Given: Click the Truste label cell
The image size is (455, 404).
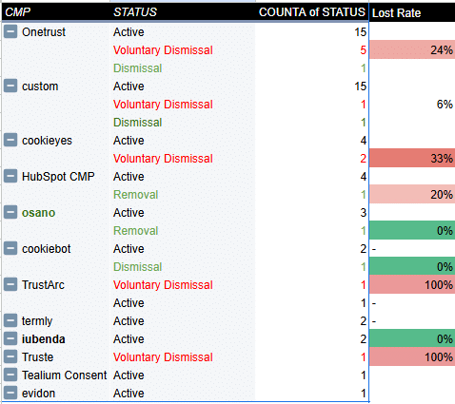Looking at the screenshot, I should (37, 357).
